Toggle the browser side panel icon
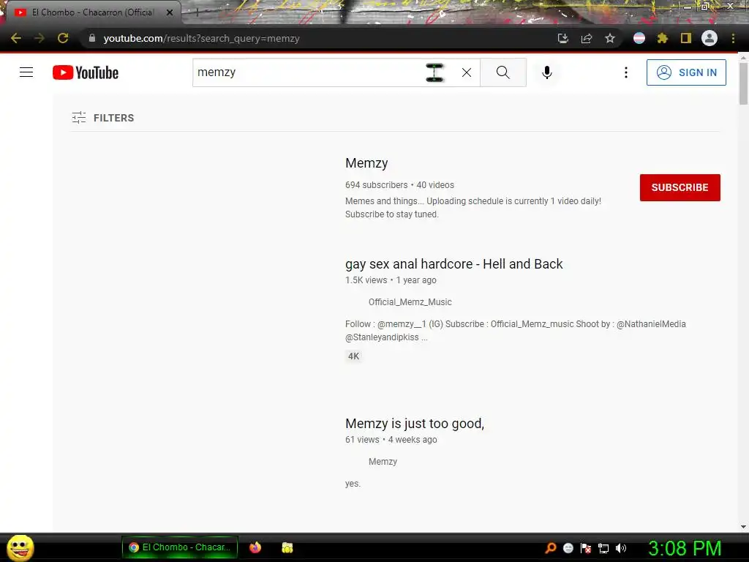 pyautogui.click(x=686, y=38)
